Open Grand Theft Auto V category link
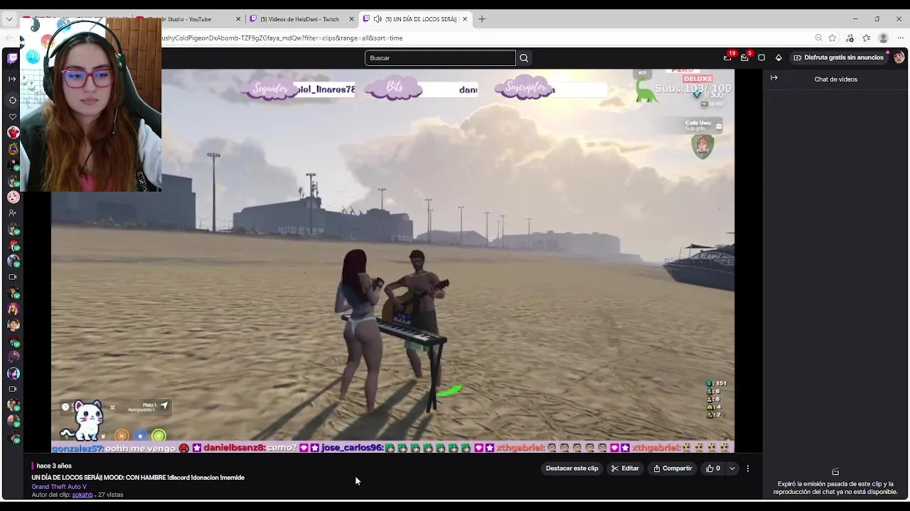The width and height of the screenshot is (910, 511). [x=59, y=486]
